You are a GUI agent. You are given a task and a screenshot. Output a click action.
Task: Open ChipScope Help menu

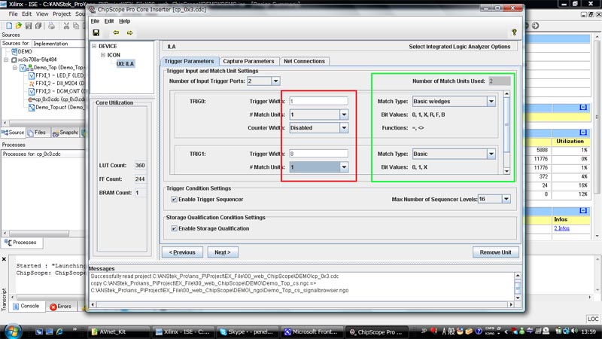pos(124,21)
